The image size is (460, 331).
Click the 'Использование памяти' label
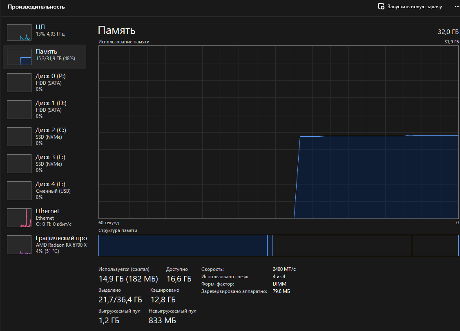coord(124,42)
